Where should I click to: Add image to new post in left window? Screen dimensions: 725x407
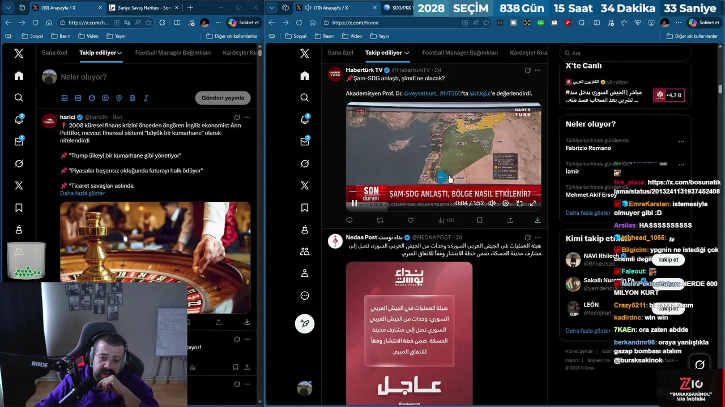point(65,98)
